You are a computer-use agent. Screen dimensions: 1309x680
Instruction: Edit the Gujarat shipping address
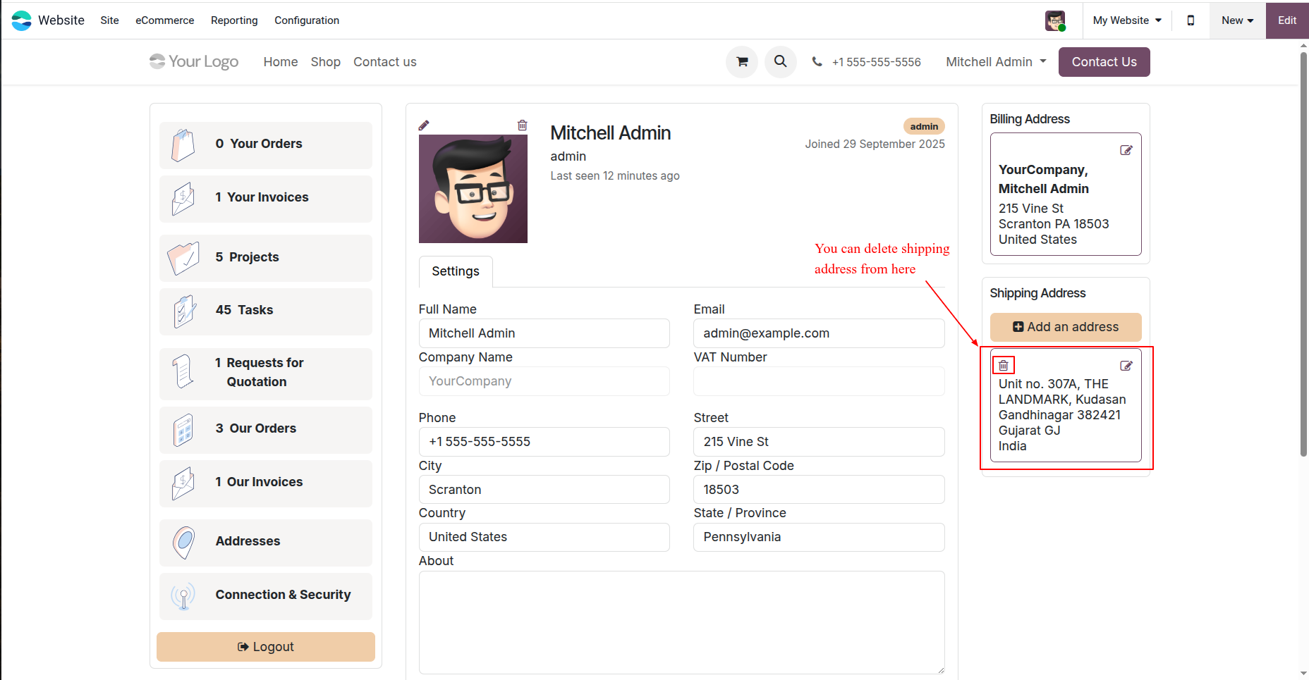pos(1126,366)
